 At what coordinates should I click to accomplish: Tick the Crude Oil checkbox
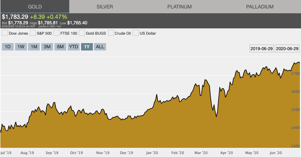pyautogui.click(x=111, y=33)
